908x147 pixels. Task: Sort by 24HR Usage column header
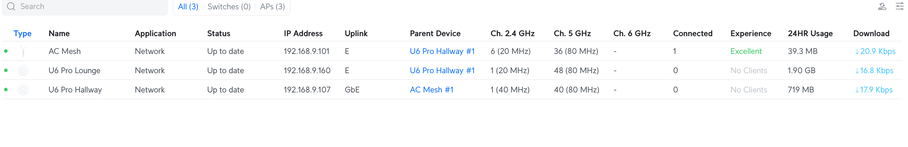click(810, 34)
